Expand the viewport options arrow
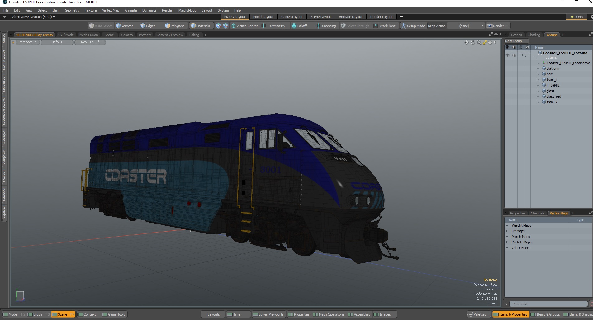 click(x=495, y=42)
